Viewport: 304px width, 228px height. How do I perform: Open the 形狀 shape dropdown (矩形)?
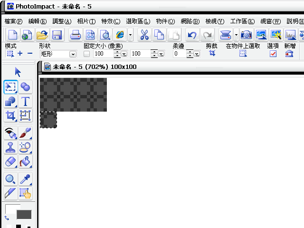pos(58,54)
